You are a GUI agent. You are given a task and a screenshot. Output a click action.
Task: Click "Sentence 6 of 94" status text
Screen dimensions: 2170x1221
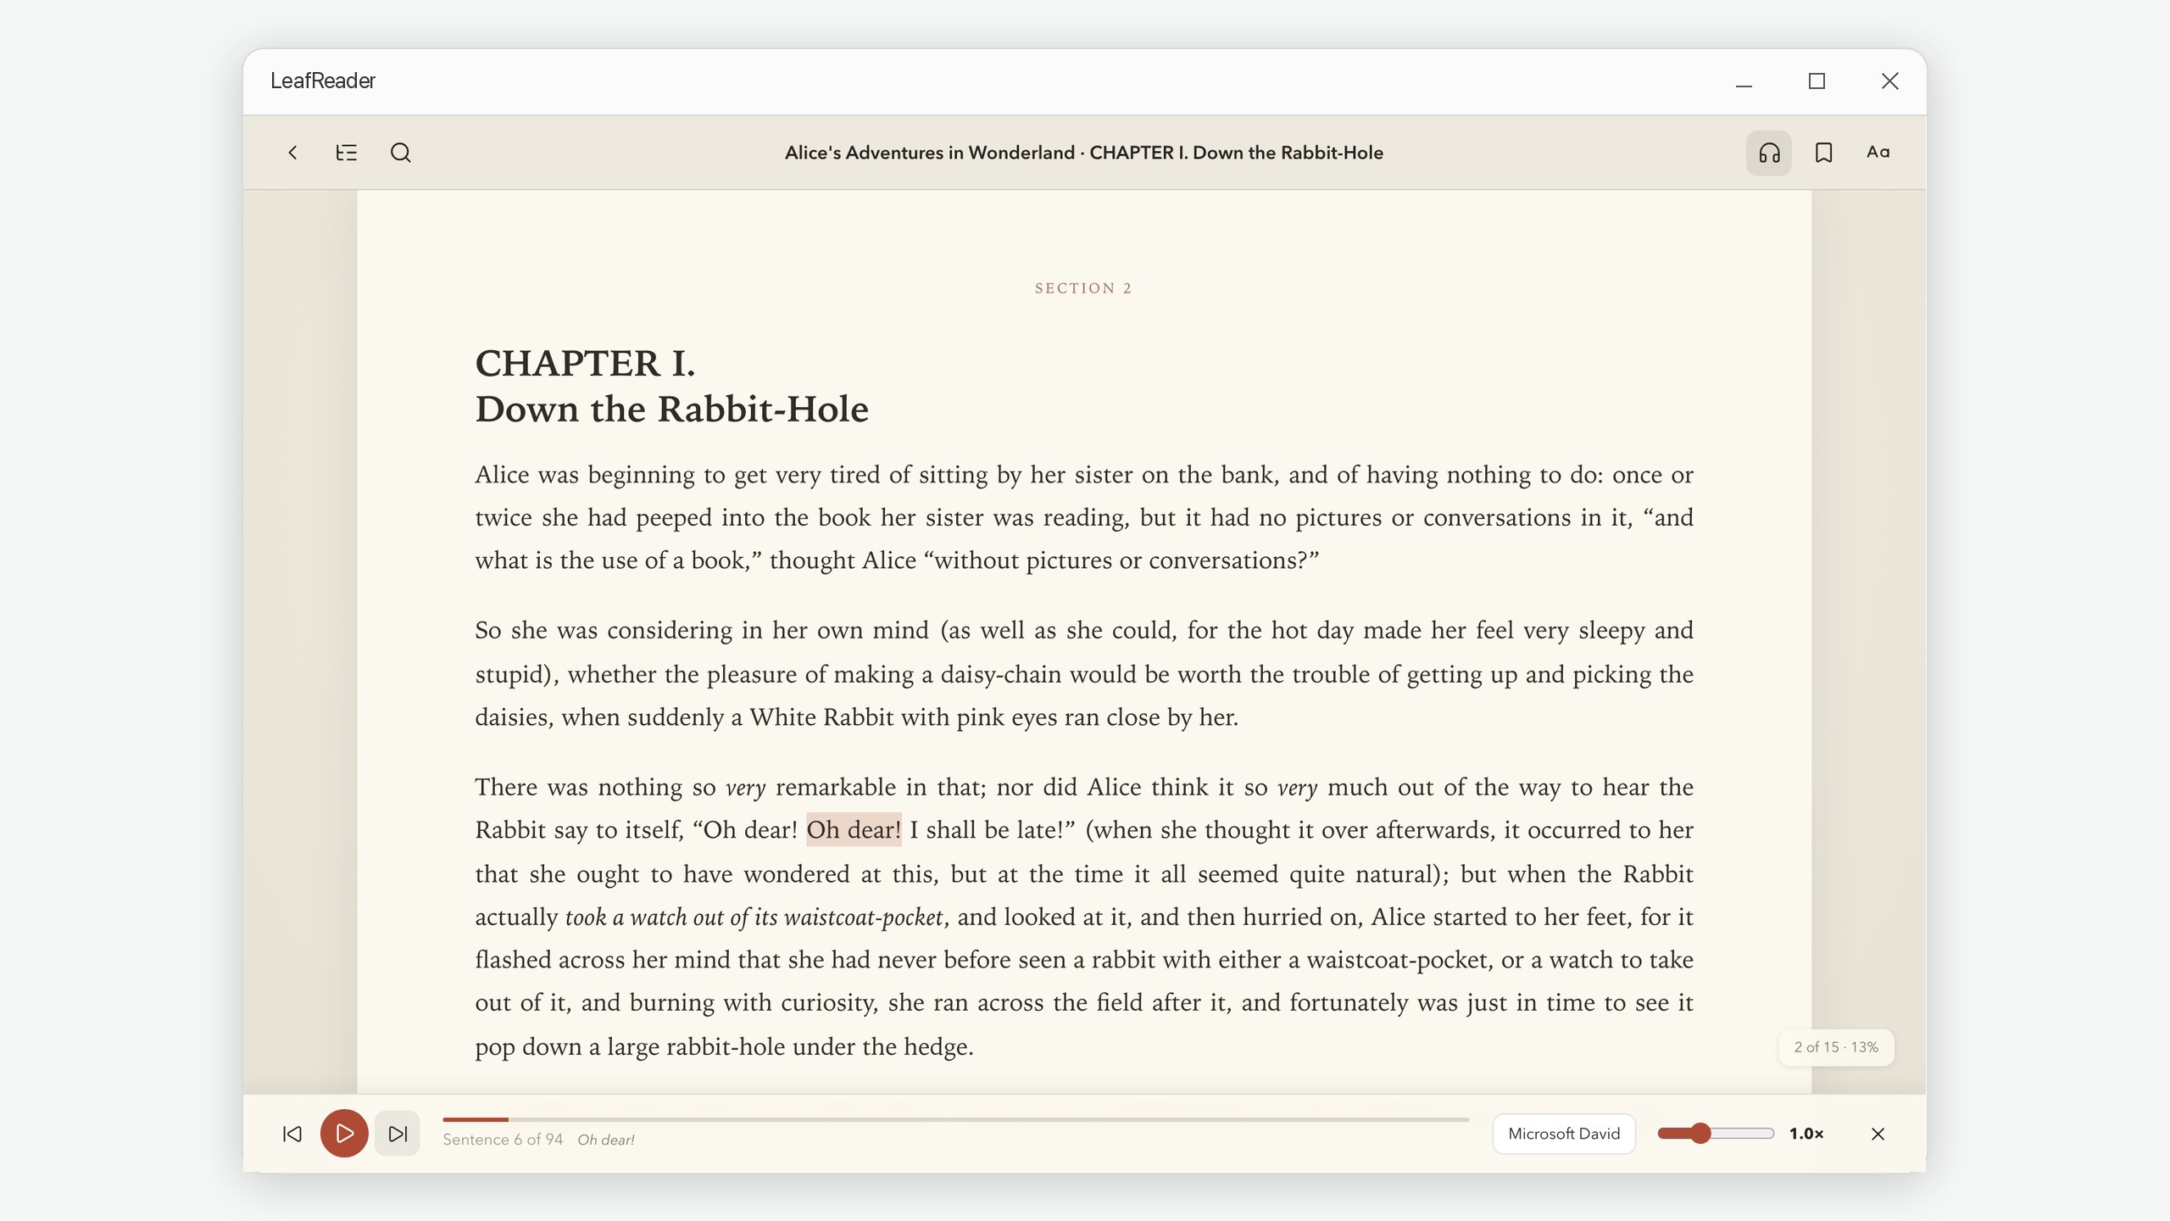[x=503, y=1140]
